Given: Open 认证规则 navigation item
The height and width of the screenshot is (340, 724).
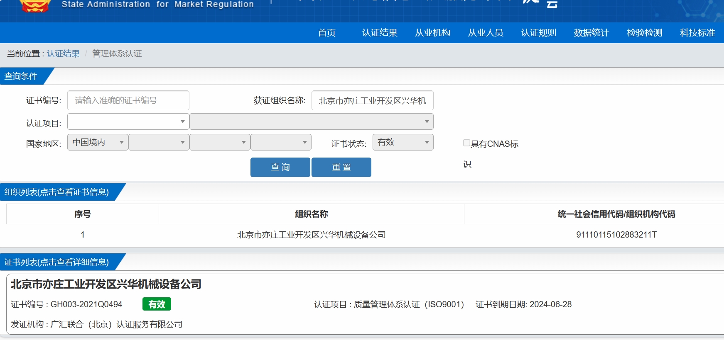Looking at the screenshot, I should (538, 33).
